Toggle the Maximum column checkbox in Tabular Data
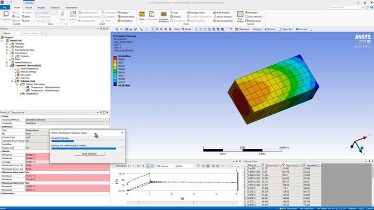 [x=284, y=164]
